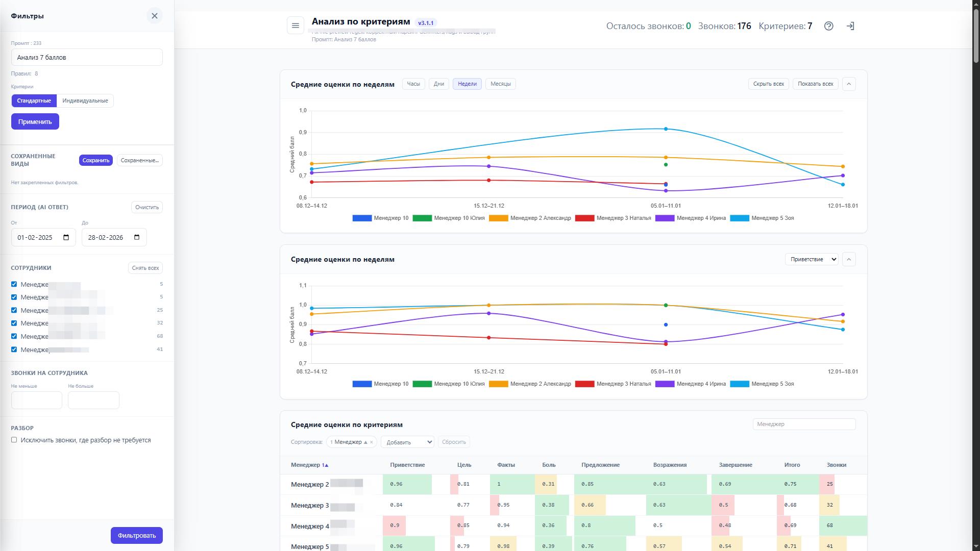Collapse the first chart with chevron button
Screen dimensions: 980x551
(x=849, y=84)
